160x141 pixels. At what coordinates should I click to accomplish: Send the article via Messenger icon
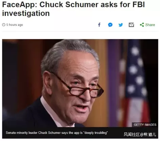click(x=110, y=25)
